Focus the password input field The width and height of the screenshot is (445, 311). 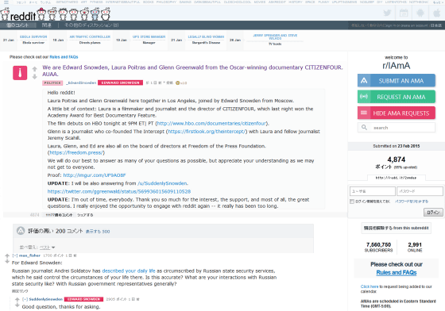pos(420,191)
